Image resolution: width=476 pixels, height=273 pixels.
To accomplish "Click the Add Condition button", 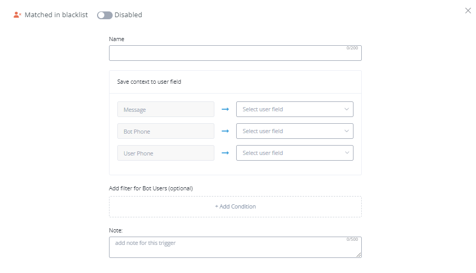I will pyautogui.click(x=235, y=206).
